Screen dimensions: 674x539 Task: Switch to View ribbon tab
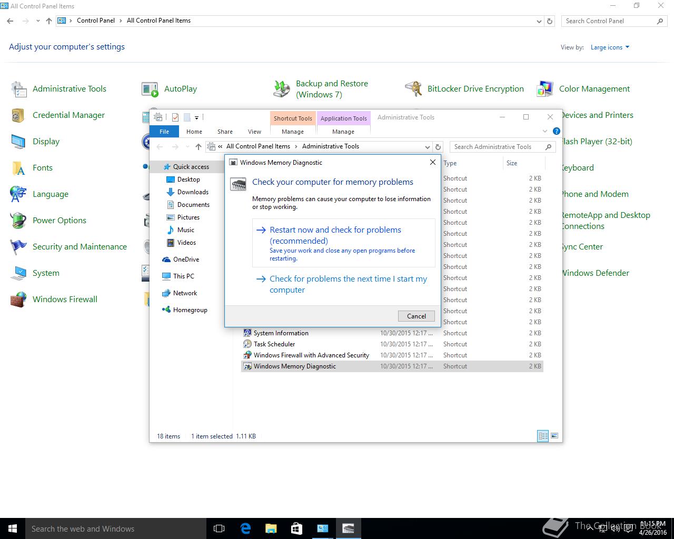(x=254, y=132)
